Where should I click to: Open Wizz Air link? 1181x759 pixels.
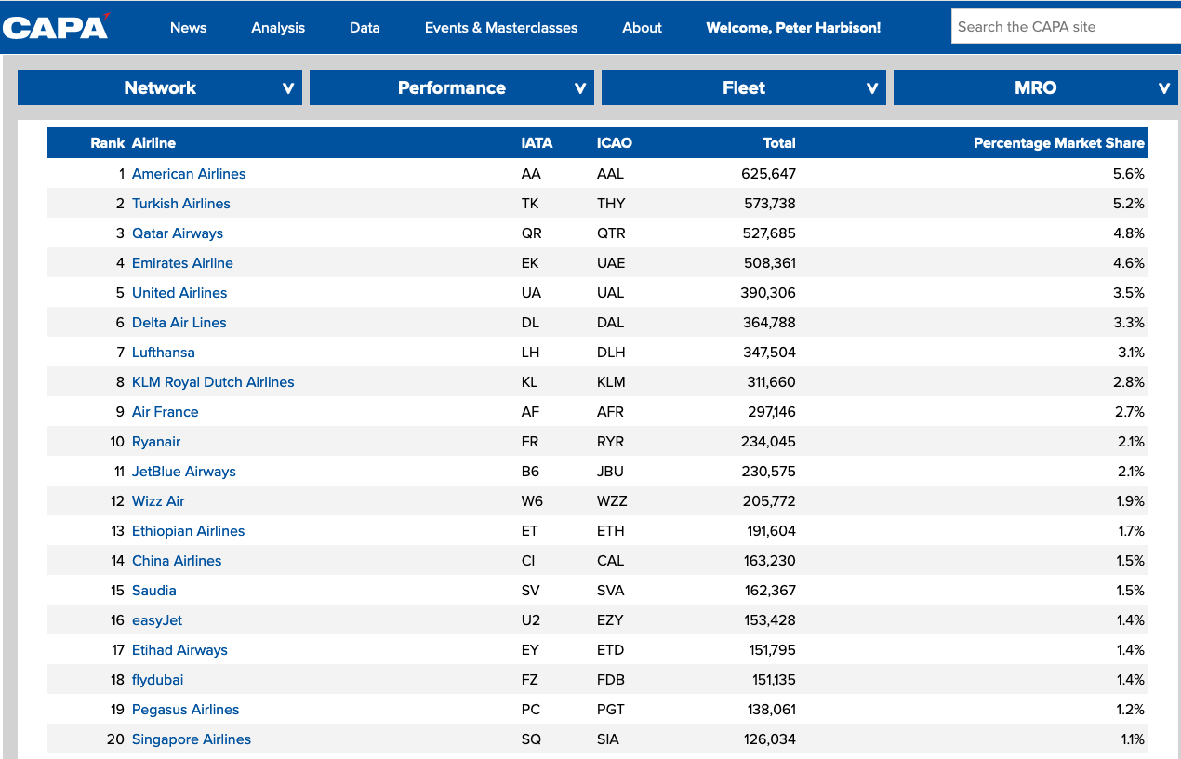[158, 501]
